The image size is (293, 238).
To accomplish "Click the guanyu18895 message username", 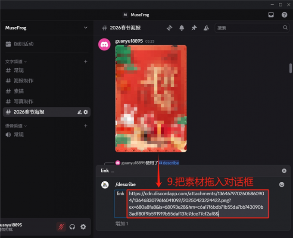I will click(129, 41).
